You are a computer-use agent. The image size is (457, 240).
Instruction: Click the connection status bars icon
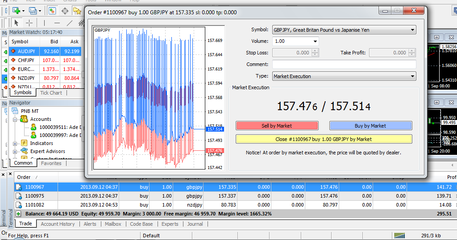[399, 236]
